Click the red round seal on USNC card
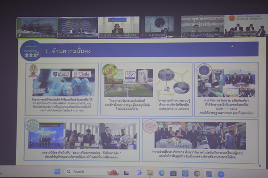The width and height of the screenshot is (268, 178). 151,126
